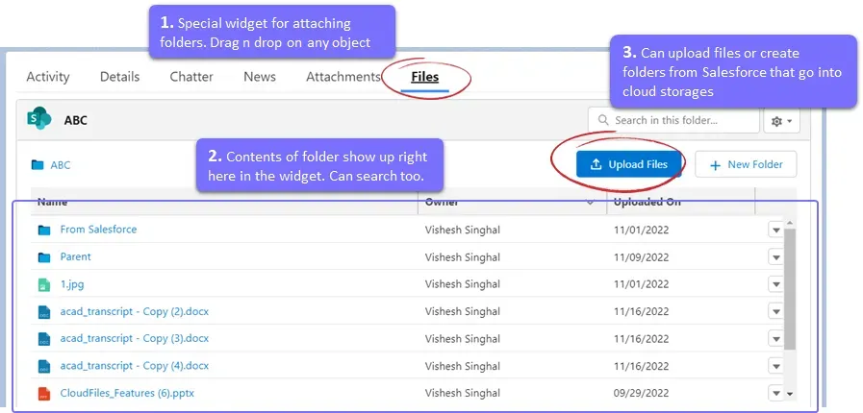This screenshot has width=863, height=413.
Task: Click the ABC breadcrumb link
Action: click(x=61, y=165)
